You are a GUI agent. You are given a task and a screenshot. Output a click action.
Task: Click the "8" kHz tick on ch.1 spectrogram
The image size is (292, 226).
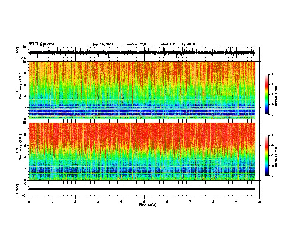click(25, 73)
